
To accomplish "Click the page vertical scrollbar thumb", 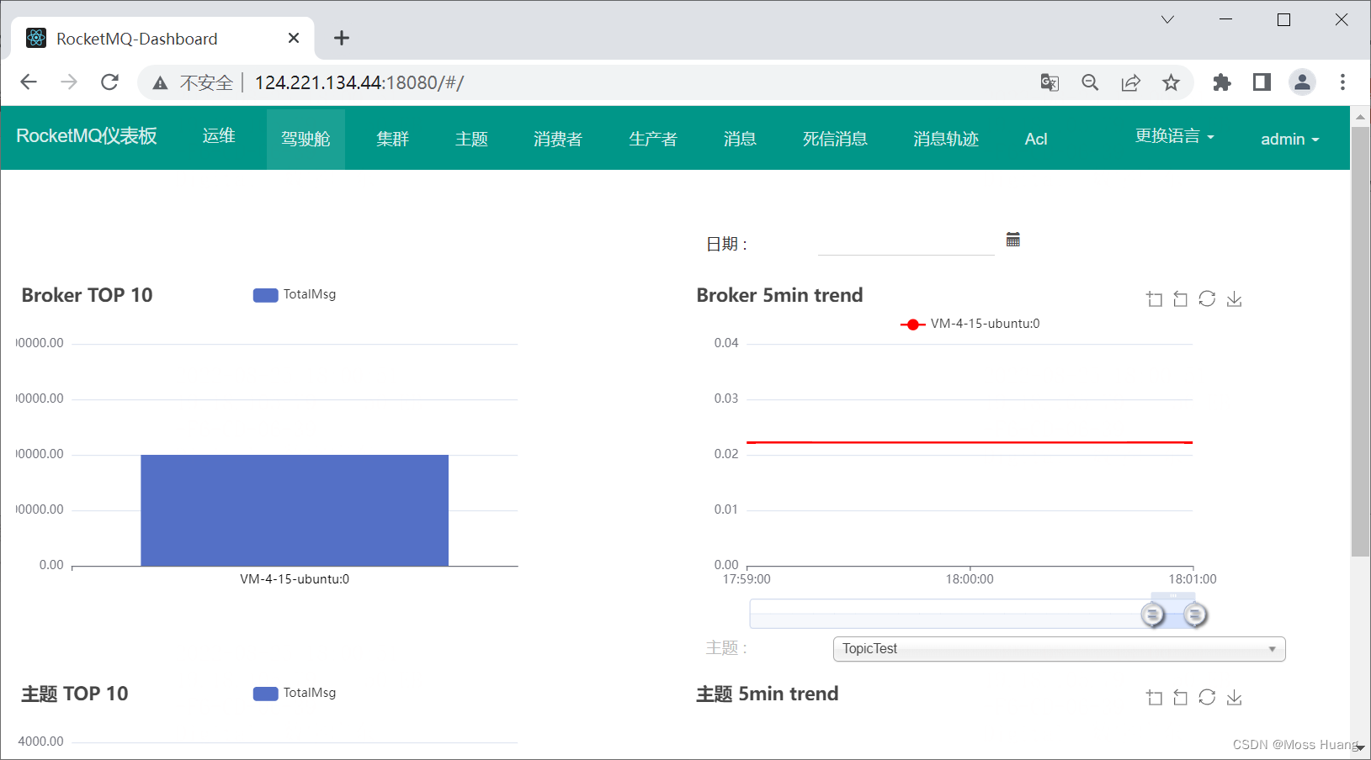I will 1360,341.
